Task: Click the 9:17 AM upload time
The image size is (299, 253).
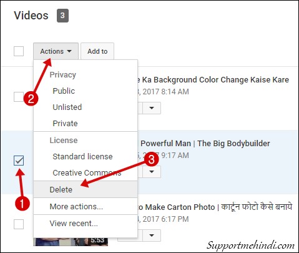Action: coord(175,156)
